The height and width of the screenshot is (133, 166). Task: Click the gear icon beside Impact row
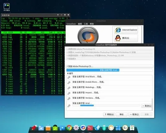[69, 93]
